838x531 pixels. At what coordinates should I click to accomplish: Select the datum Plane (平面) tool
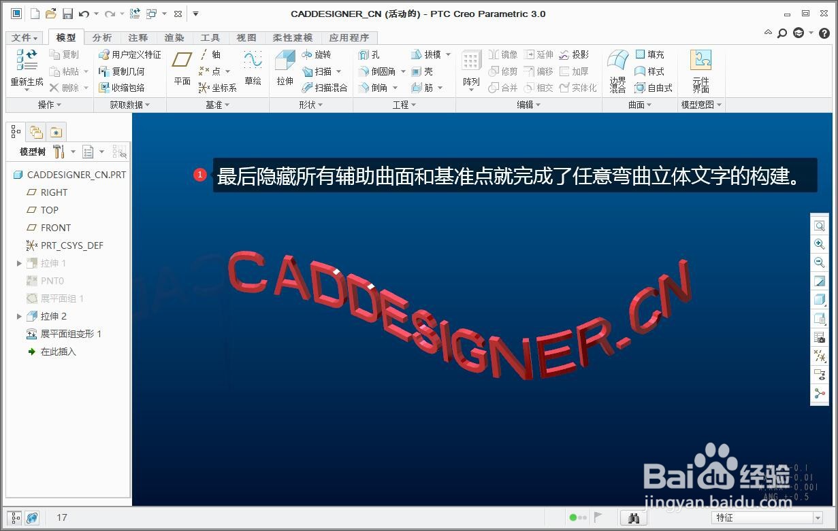[x=182, y=69]
